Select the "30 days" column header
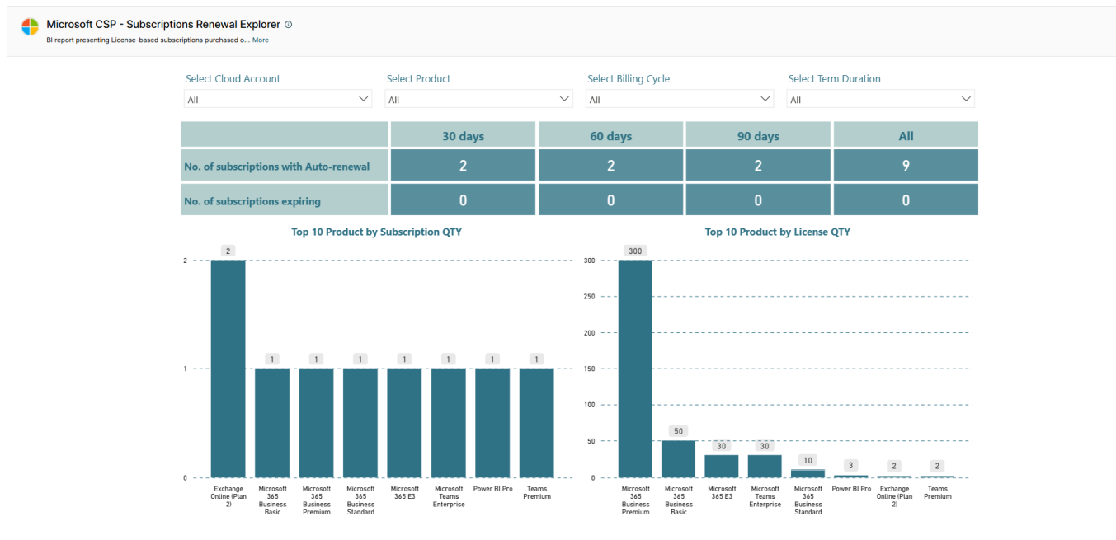Viewport: 1116px width, 540px height. pyautogui.click(x=462, y=135)
